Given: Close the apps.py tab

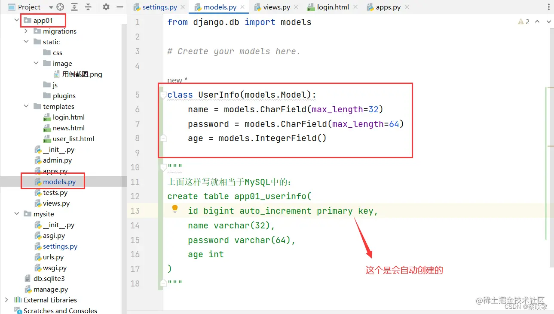Looking at the screenshot, I should [407, 7].
